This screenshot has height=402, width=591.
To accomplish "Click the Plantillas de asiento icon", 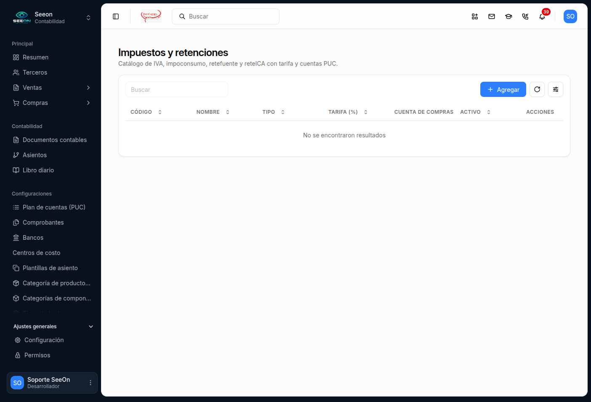I will coord(16,268).
